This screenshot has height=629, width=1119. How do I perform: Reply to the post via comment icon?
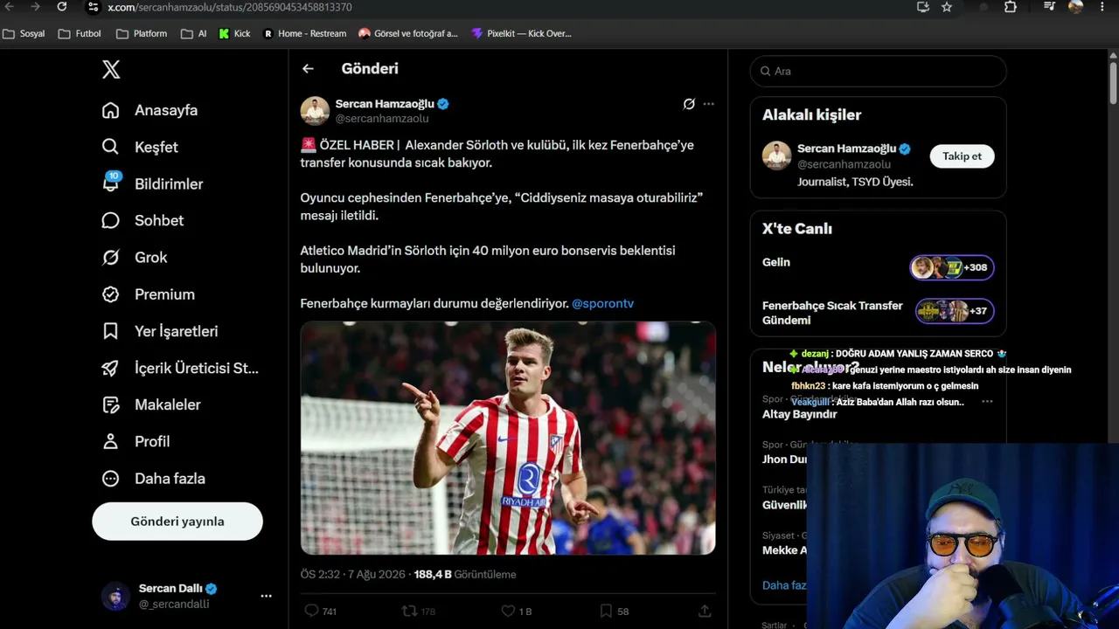pos(311,611)
